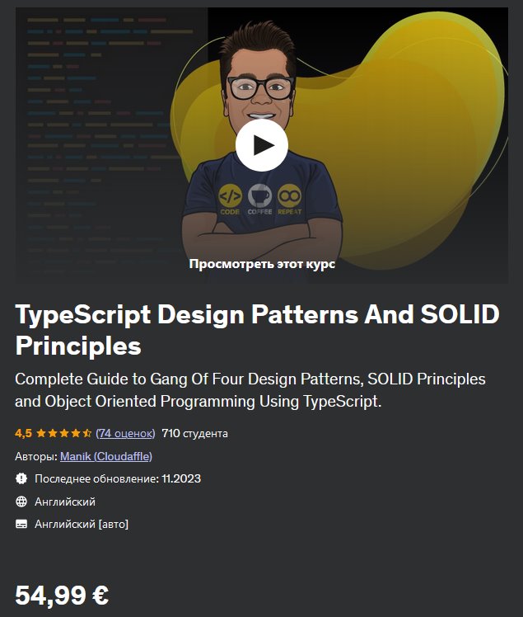Click the play button on course preview
The image size is (523, 617).
click(261, 145)
